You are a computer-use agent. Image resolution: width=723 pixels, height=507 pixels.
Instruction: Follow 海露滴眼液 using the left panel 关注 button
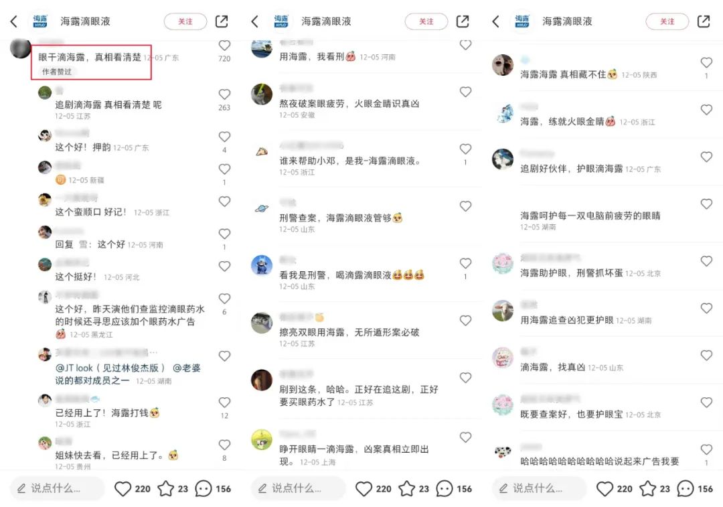tap(185, 21)
